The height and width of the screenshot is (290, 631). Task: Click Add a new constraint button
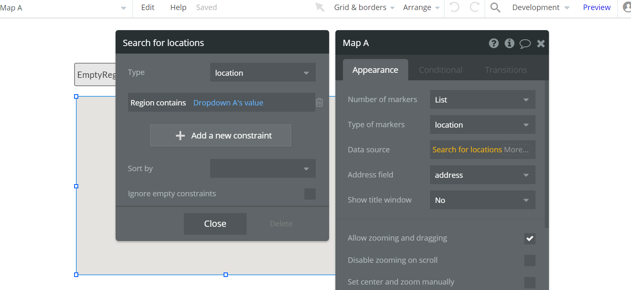(221, 136)
